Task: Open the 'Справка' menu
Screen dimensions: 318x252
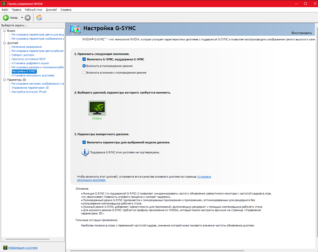Action: click(66, 10)
